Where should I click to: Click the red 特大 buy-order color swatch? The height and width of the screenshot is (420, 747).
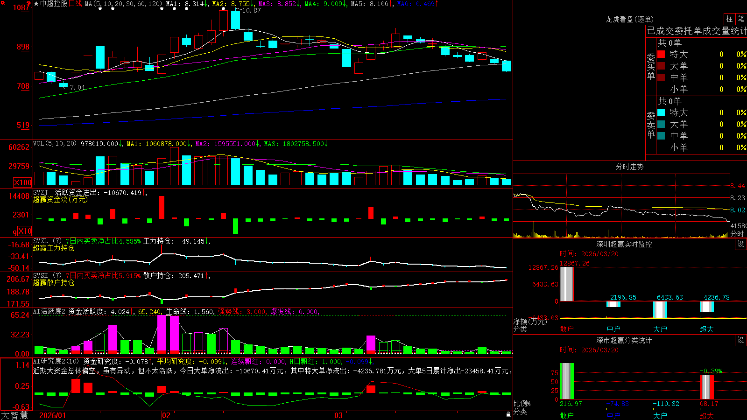pyautogui.click(x=661, y=54)
